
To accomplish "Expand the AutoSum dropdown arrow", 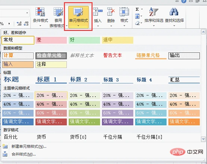I will 142,9.
